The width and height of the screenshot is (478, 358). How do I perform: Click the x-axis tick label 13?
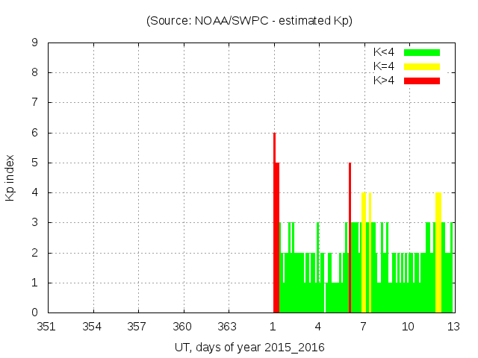click(453, 327)
